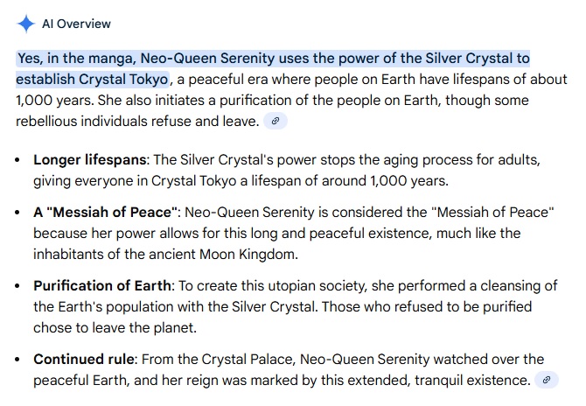586x406 pixels.
Task: Click the bullet point before 'A "Messiah of Peace"'
Action: coord(18,213)
